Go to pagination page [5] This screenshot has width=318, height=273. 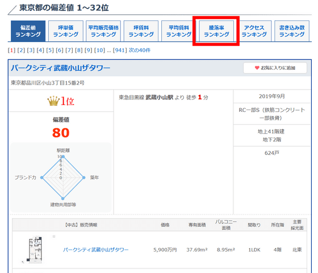pos(50,50)
